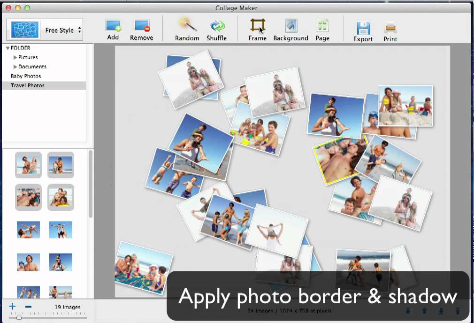Apply a Random layout with the wand icon

188,25
